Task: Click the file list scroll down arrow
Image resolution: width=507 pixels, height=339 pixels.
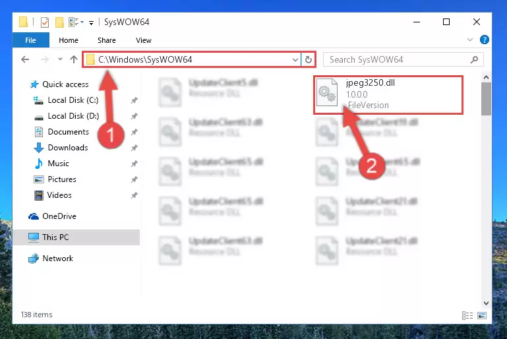Action: pyautogui.click(x=486, y=303)
